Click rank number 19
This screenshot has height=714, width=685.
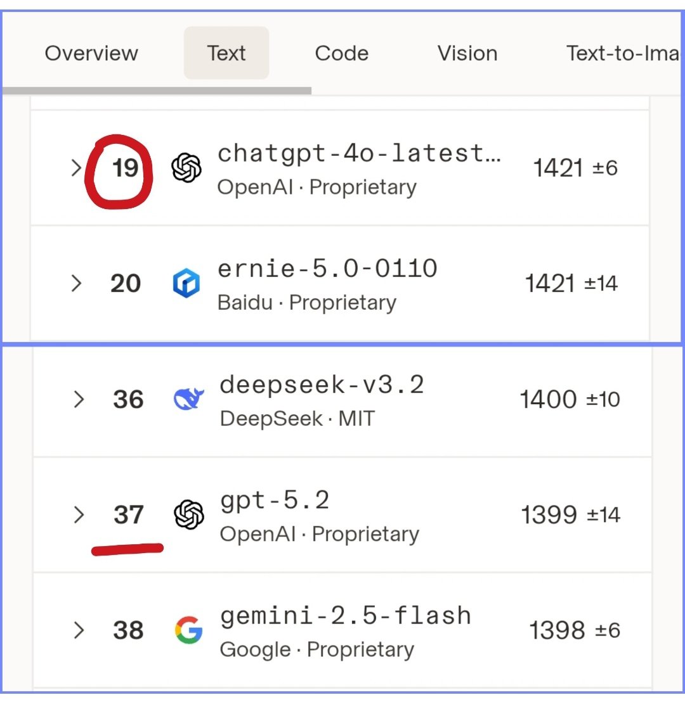point(125,168)
